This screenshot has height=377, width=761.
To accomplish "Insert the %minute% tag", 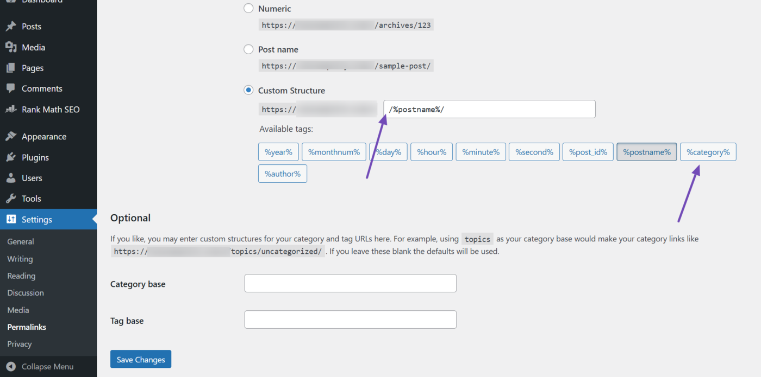I will [481, 152].
